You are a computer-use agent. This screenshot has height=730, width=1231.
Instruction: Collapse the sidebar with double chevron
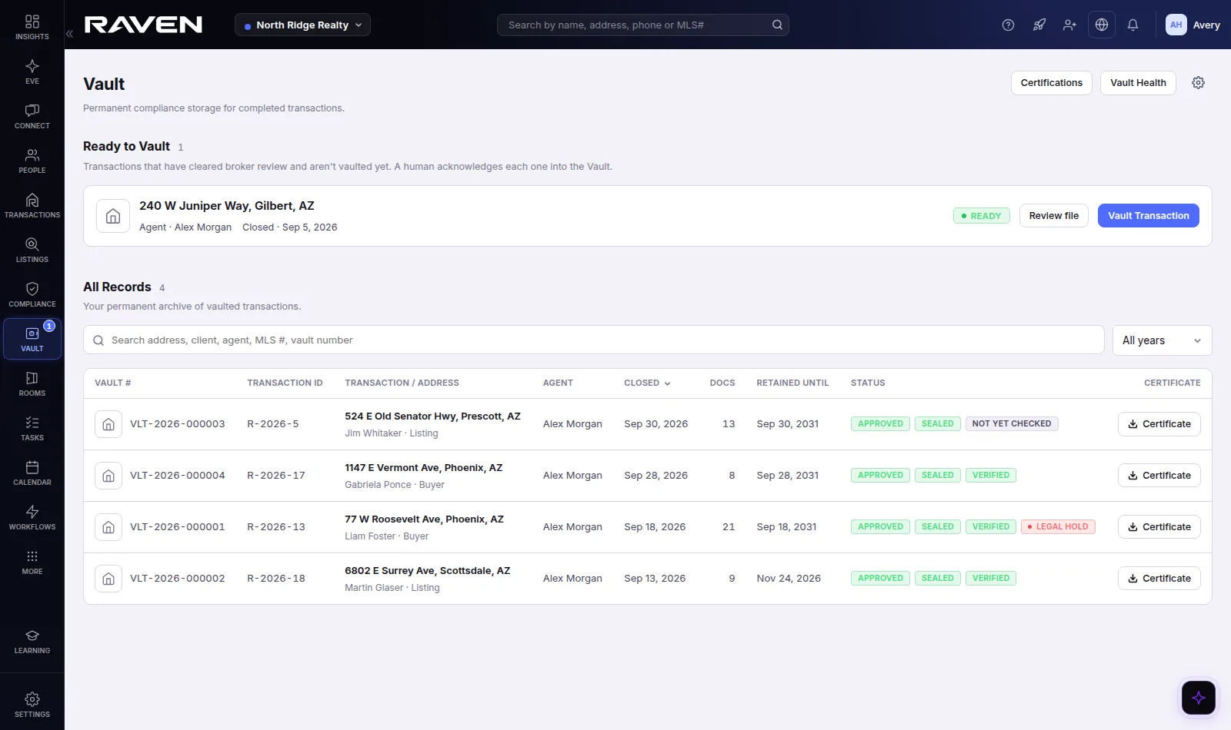click(69, 34)
